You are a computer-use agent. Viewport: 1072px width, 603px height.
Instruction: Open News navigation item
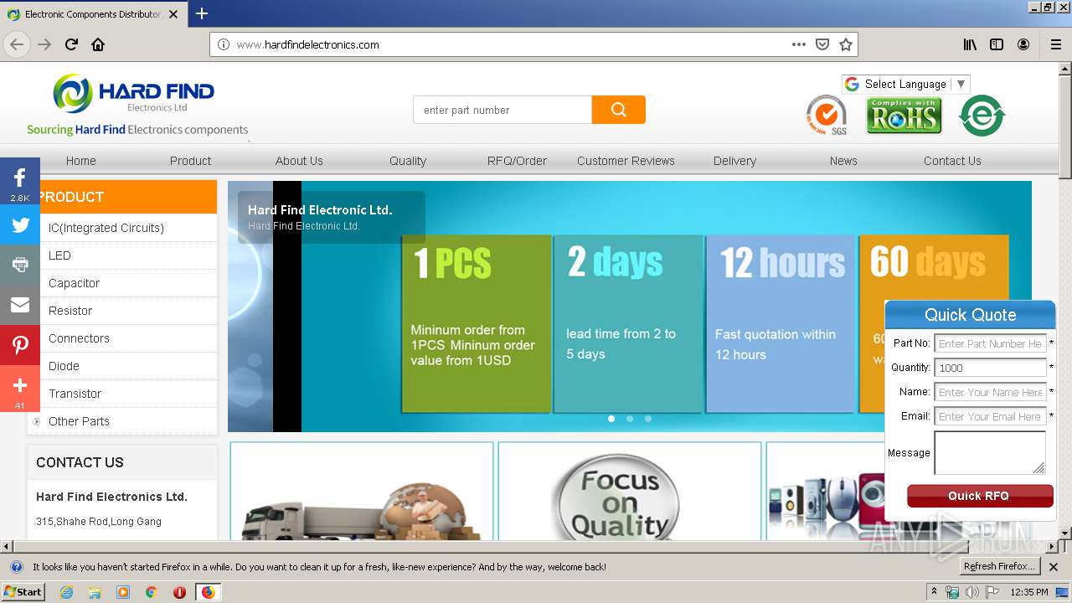pos(843,161)
